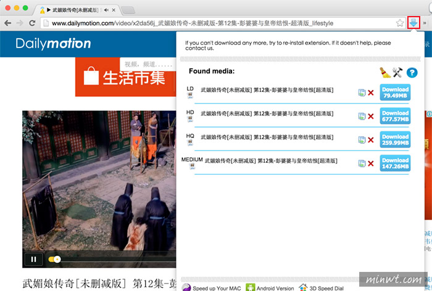Click the file type icon under HQ
432x291 pixels.
click(190, 142)
